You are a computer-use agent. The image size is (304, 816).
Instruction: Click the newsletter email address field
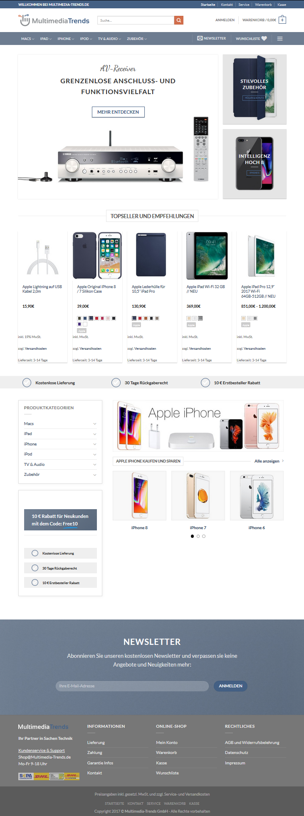point(132,686)
